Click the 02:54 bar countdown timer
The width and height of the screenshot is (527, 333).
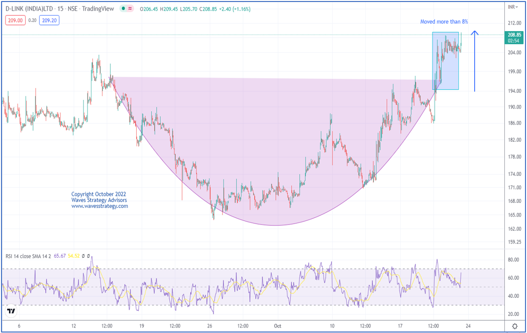(514, 41)
